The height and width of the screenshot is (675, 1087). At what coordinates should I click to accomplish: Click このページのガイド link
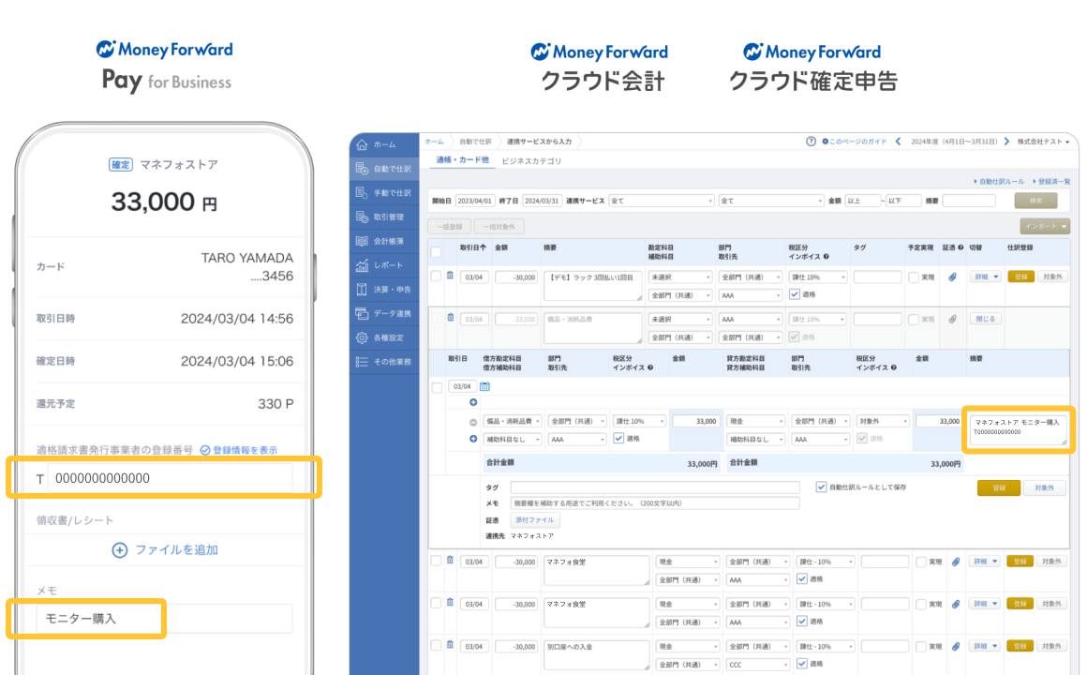[854, 142]
